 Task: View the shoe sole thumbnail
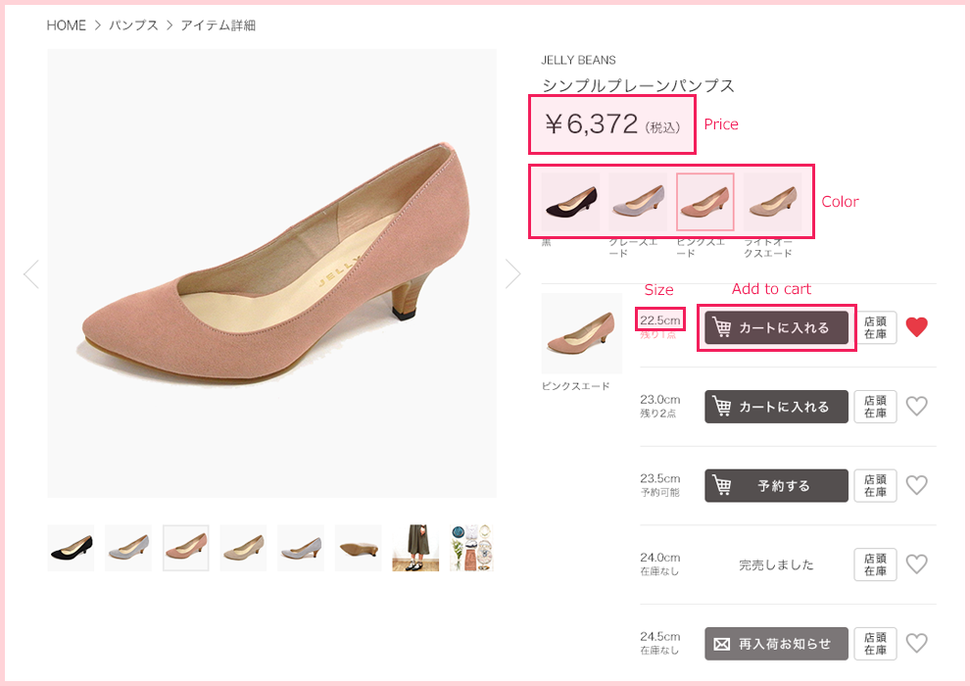[x=359, y=548]
